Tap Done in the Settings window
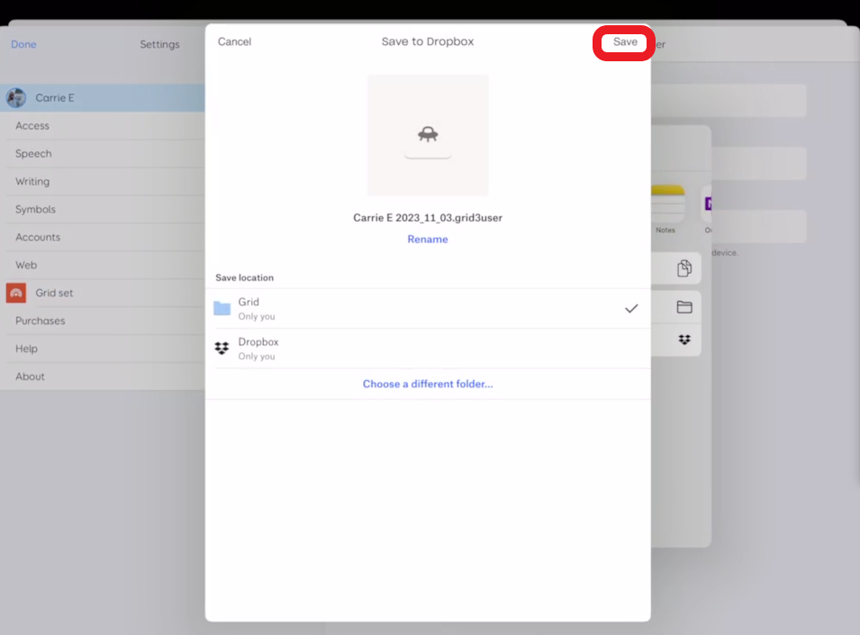 point(23,44)
